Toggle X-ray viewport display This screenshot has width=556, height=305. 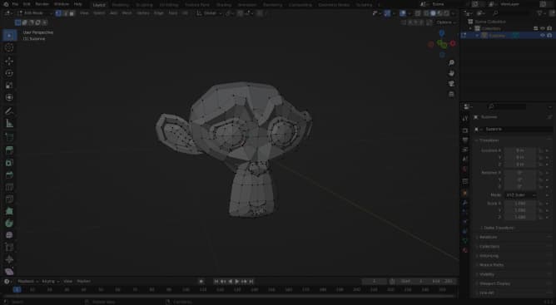point(418,13)
